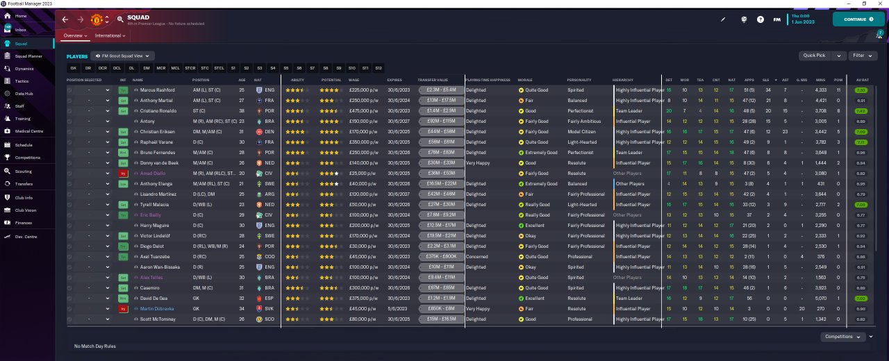
Task: Tick the selection circle for Antony
Action: [69, 121]
